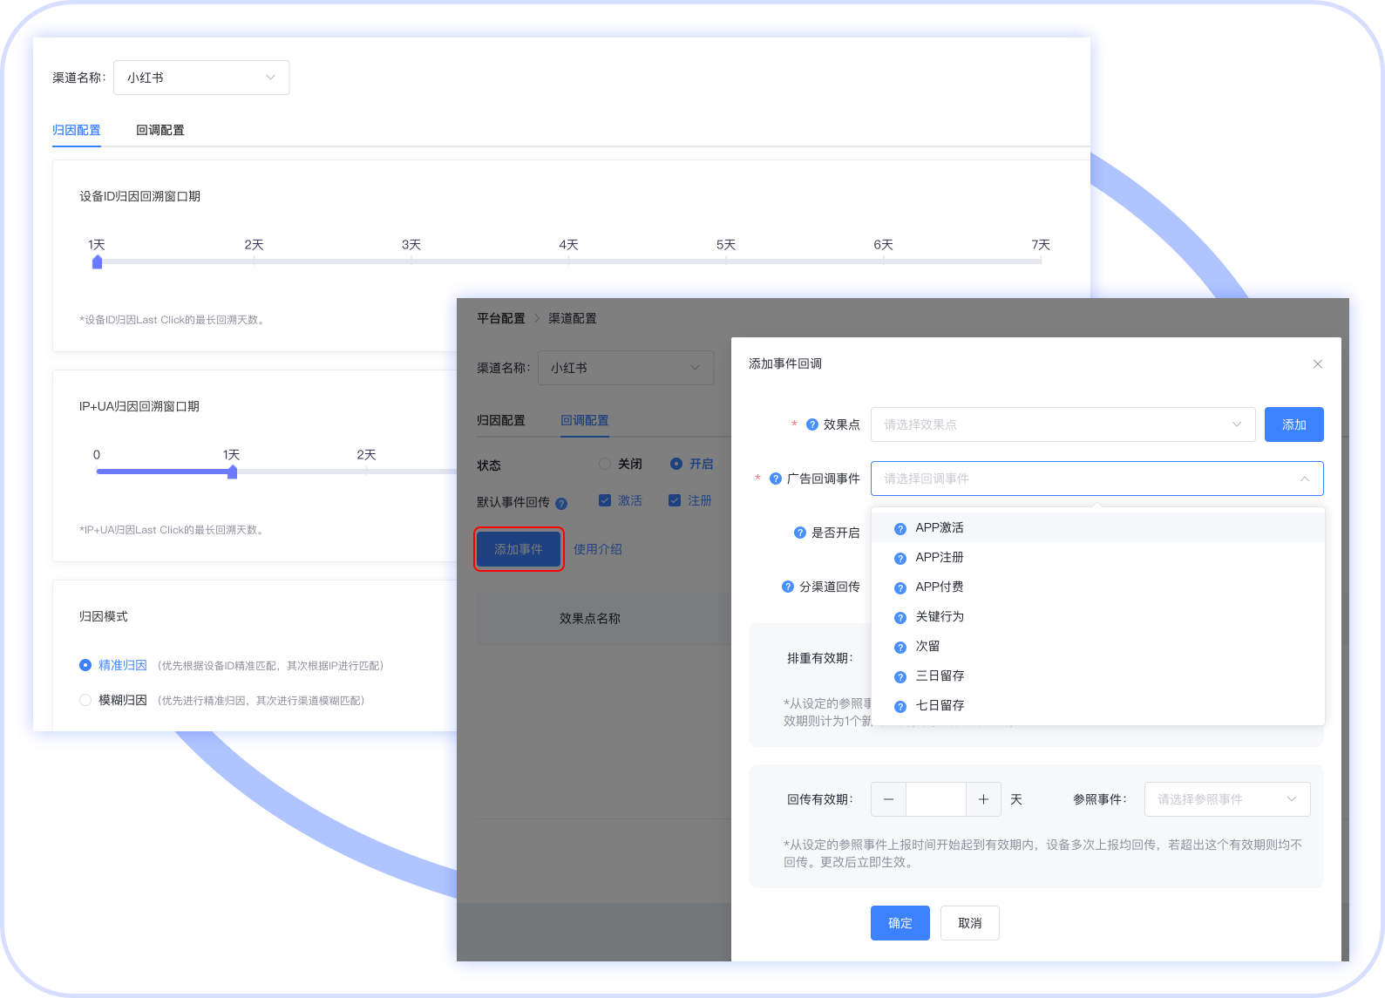Choose 关键行为 from callback event list
The image size is (1385, 998).
[1098, 617]
